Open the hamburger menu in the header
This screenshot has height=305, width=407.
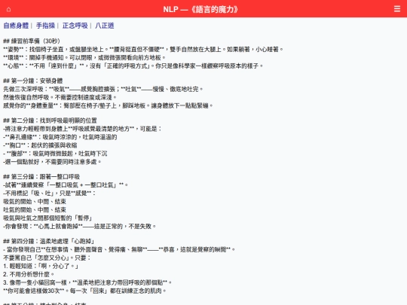(397, 9)
